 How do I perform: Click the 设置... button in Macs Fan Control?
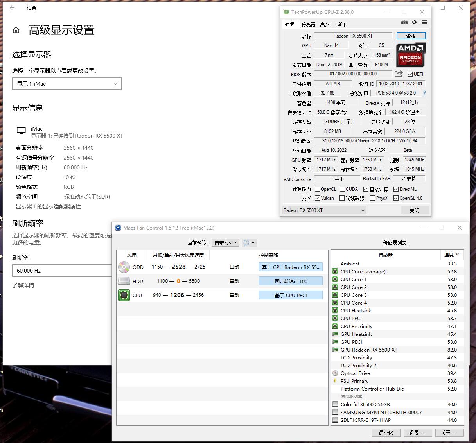coord(417,433)
